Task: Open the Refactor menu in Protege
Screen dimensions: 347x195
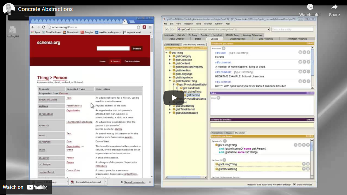Action: tap(208, 24)
